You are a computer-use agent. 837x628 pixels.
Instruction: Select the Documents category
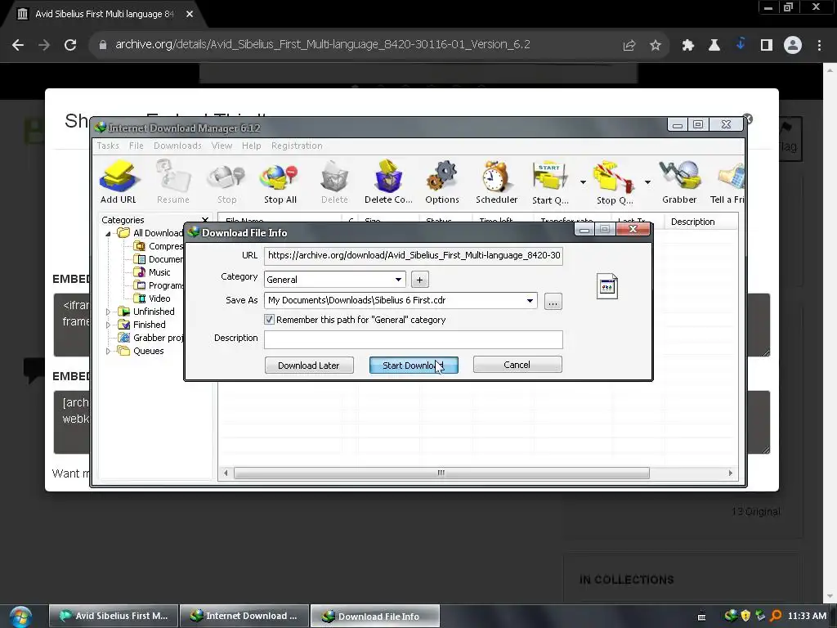tap(158, 259)
